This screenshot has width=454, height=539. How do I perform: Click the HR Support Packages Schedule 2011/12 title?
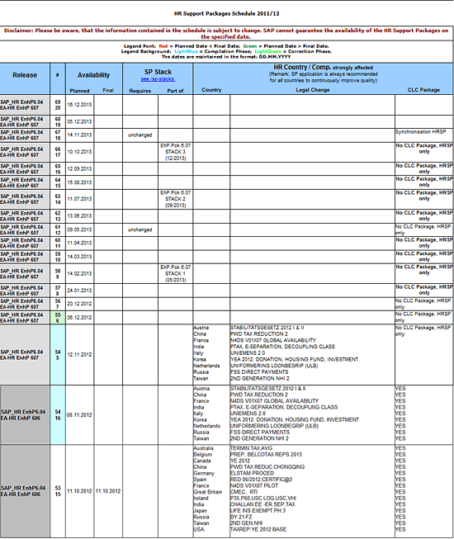tap(226, 14)
